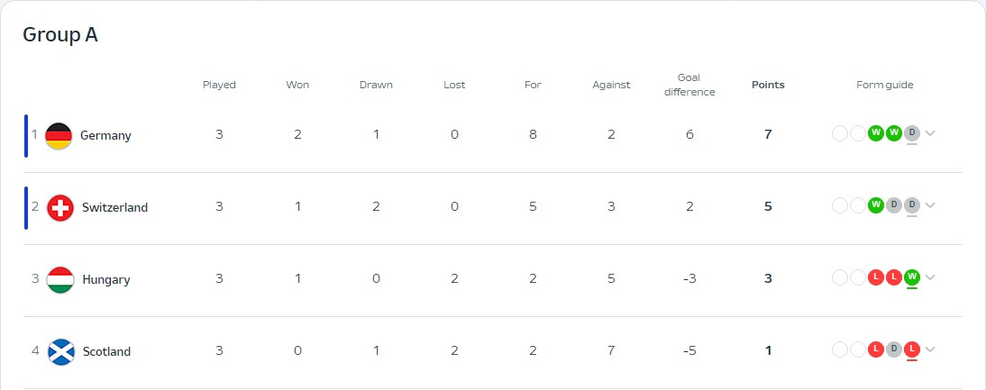The image size is (986, 390).
Task: Click the Switzerland flag icon
Action: click(x=60, y=207)
